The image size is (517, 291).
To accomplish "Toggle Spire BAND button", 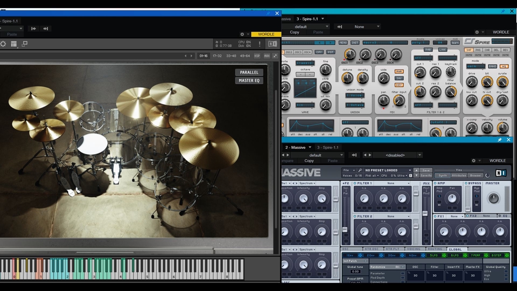I will pos(493,66).
